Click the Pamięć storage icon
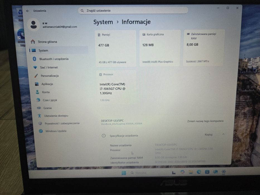The image size is (260, 195). (99, 35)
